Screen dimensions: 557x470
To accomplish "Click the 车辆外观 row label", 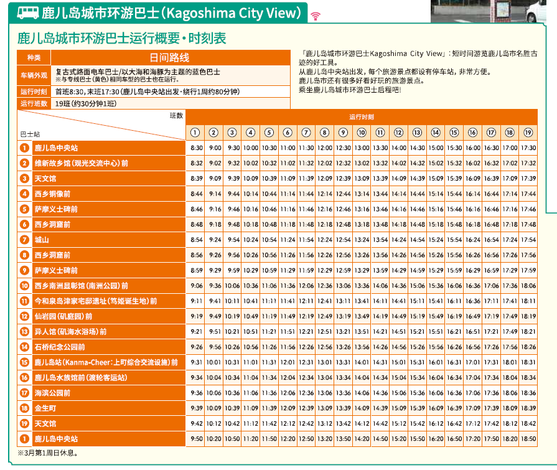I will 34,75.
